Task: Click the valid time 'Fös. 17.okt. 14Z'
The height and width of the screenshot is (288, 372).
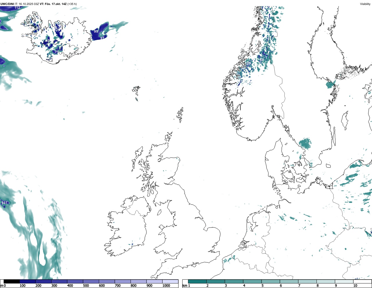Action: (x=56, y=4)
